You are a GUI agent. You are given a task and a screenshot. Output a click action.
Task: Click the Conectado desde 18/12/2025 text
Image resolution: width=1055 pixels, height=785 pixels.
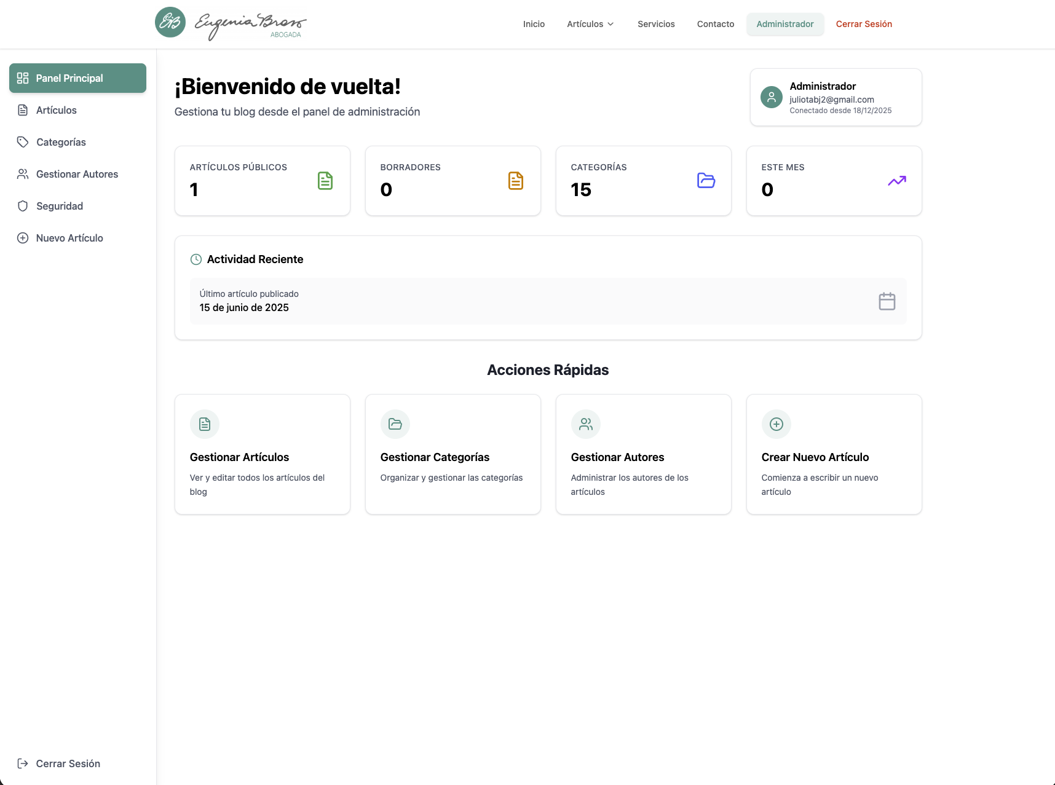click(840, 111)
